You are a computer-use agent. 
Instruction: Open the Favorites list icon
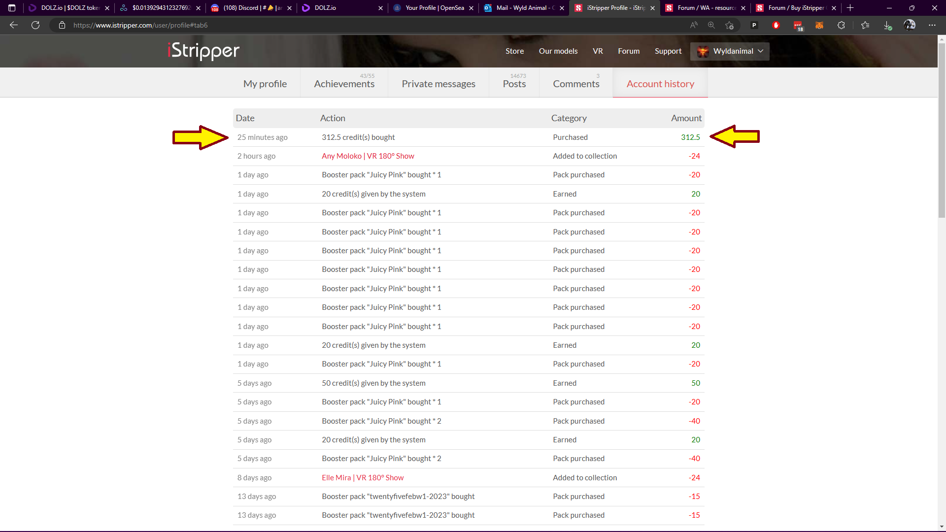(x=865, y=25)
